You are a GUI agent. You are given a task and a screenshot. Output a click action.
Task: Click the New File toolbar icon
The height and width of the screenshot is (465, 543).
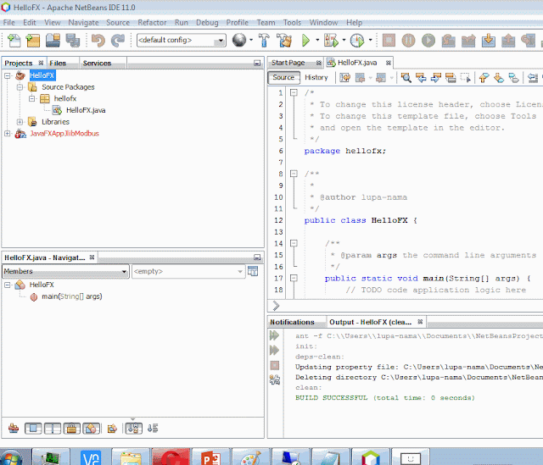pos(14,40)
